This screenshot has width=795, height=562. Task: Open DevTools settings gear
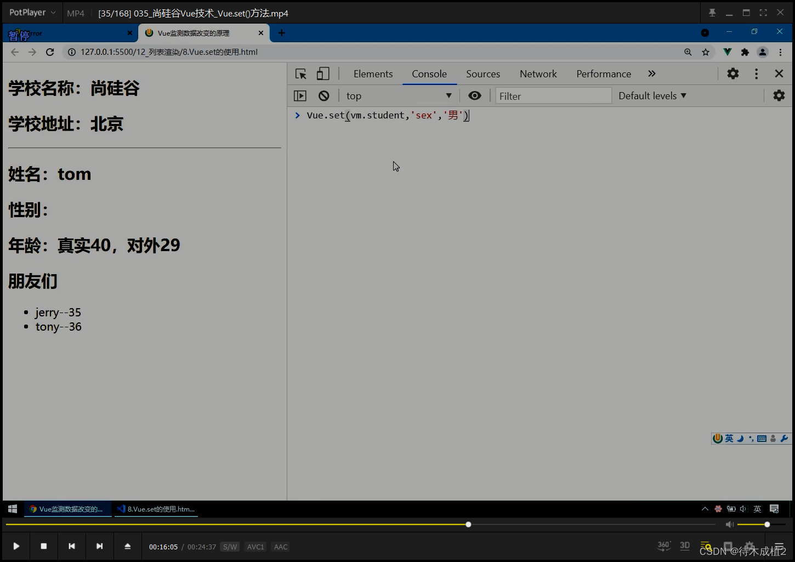tap(733, 74)
